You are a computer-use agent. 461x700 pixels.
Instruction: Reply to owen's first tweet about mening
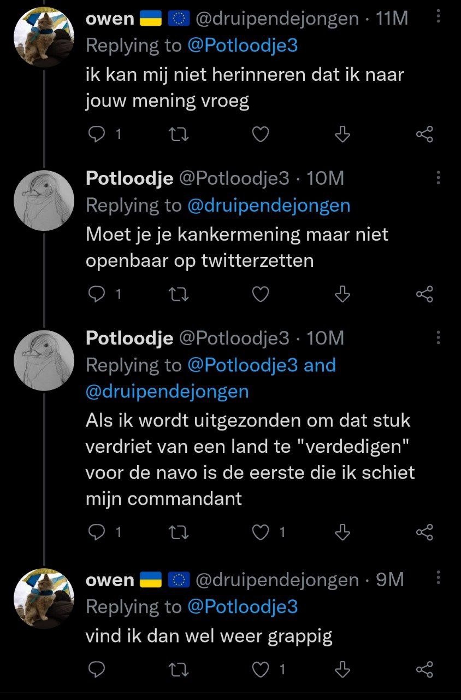point(96,135)
